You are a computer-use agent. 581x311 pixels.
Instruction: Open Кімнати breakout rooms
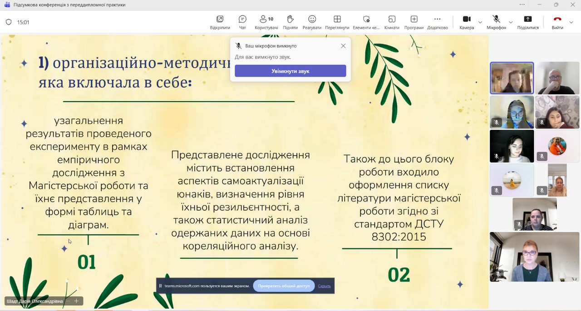(x=392, y=22)
